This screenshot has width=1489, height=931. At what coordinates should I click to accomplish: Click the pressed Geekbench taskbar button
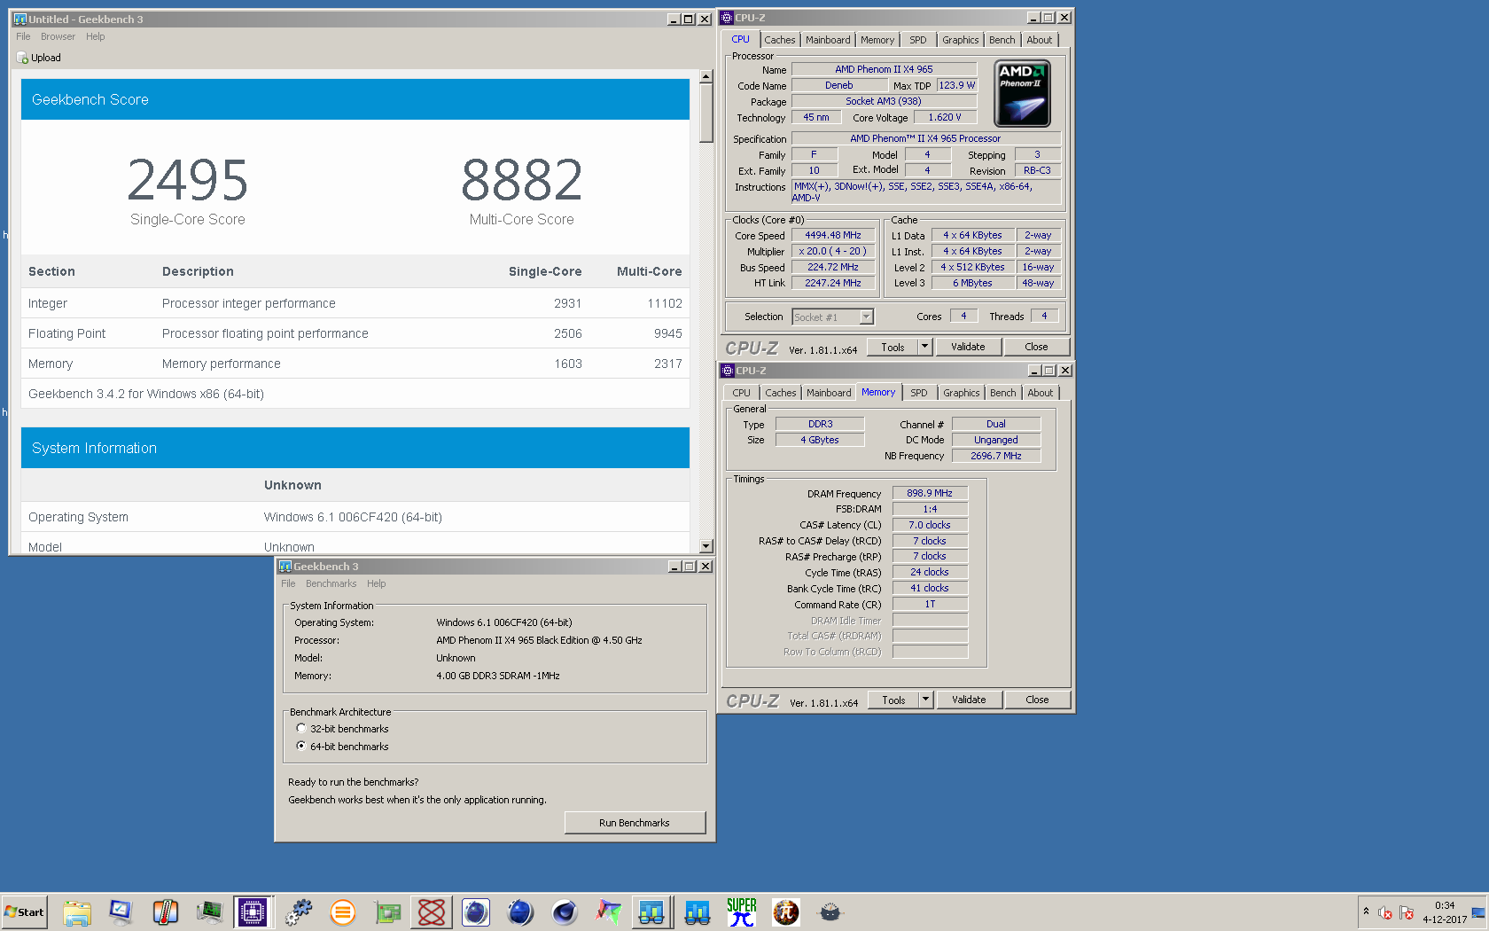coord(651,911)
